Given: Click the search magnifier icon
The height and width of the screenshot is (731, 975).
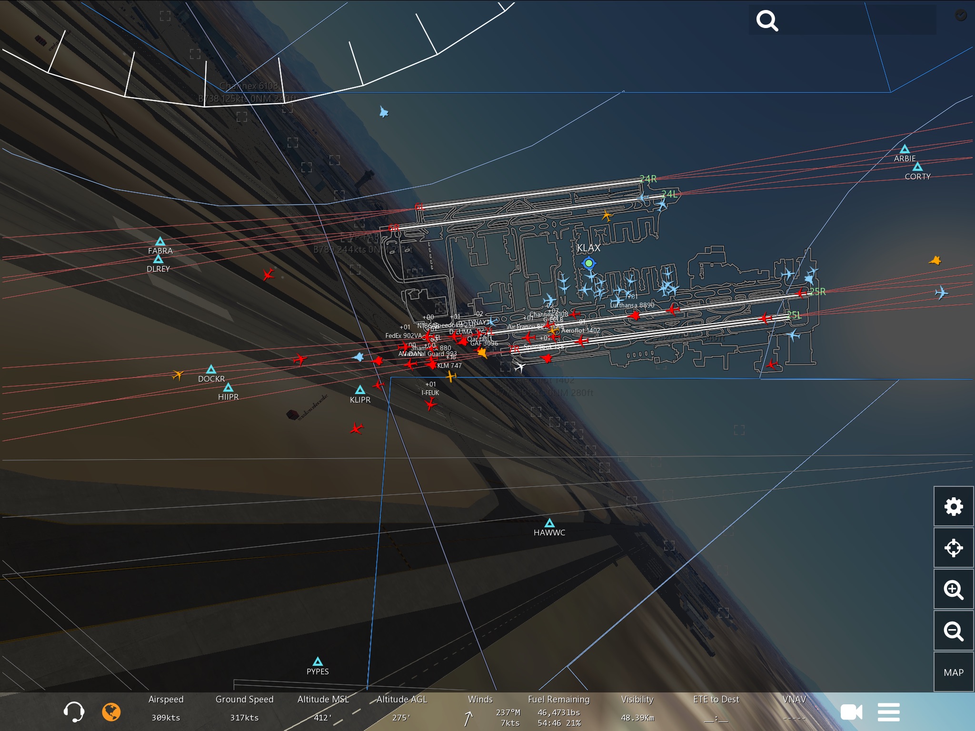Looking at the screenshot, I should [767, 21].
